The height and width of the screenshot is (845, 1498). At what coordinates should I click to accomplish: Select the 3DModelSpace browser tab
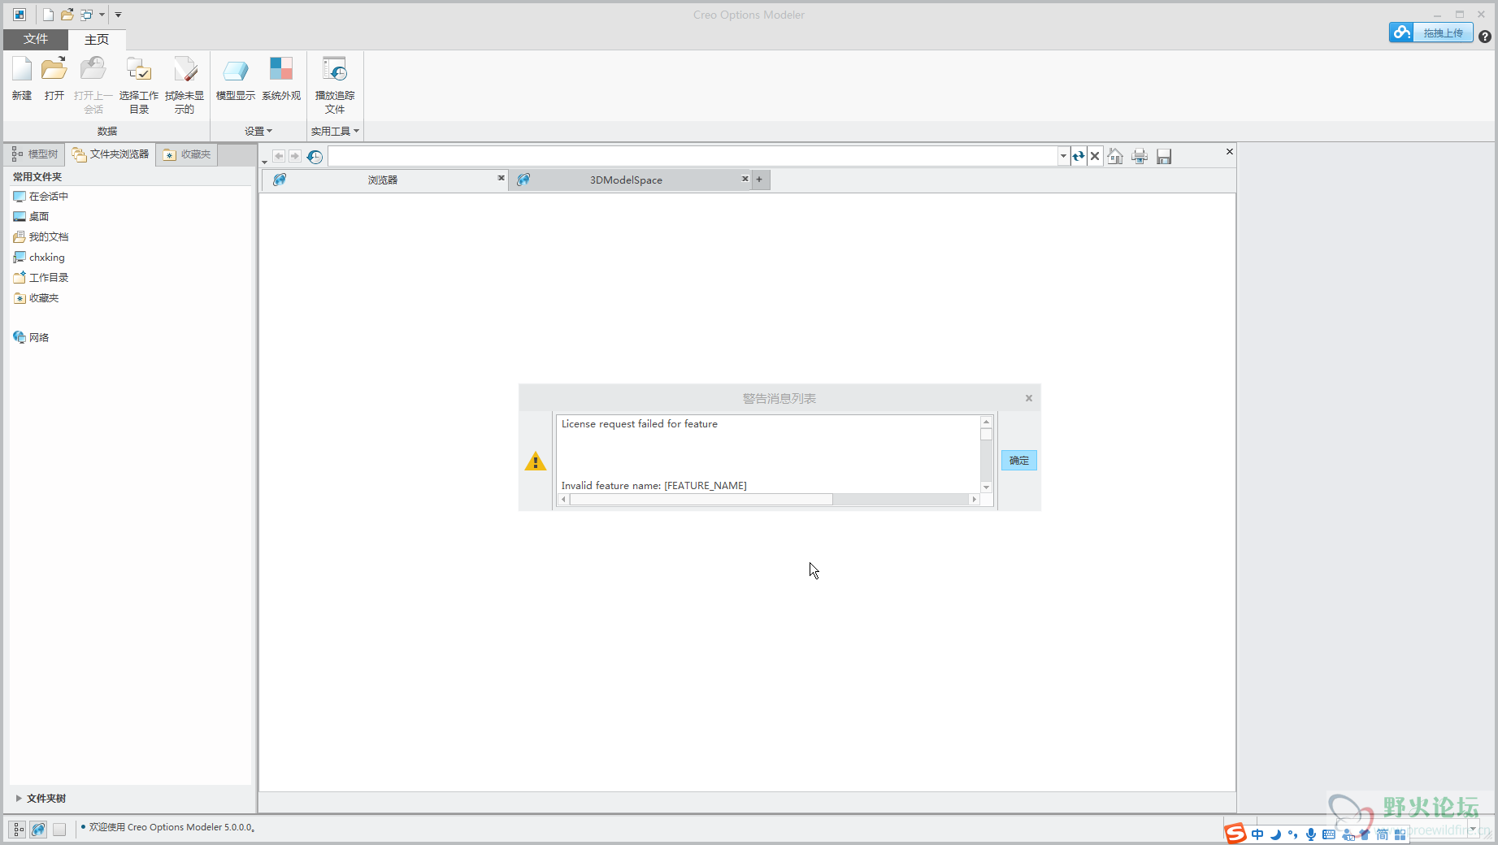coord(626,180)
